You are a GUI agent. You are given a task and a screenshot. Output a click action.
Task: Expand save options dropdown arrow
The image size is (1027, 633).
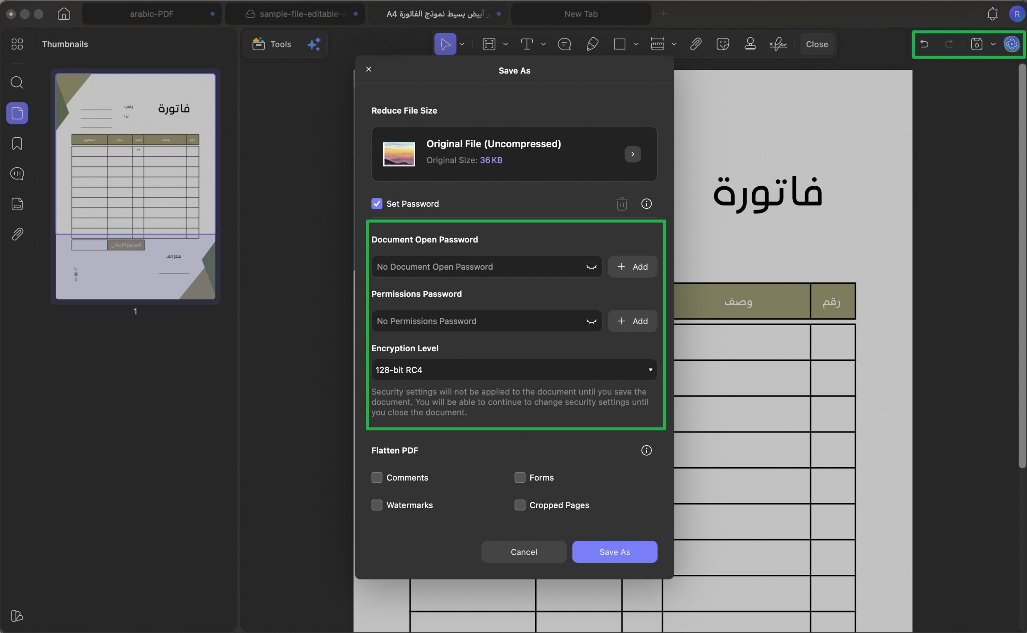pos(993,44)
